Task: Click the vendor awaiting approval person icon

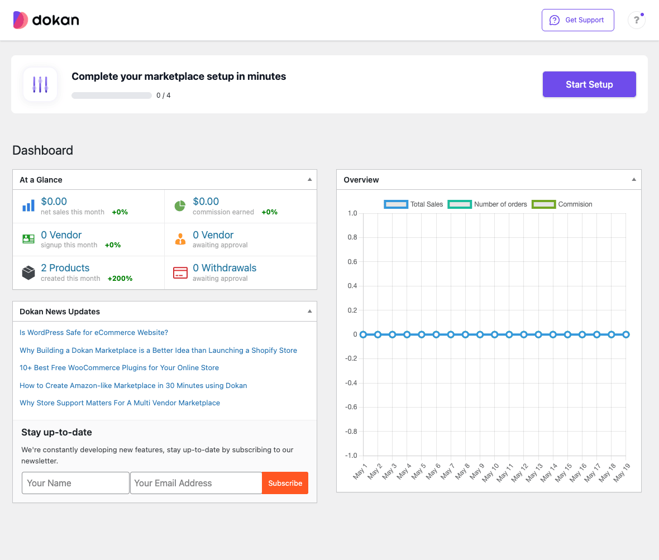Action: pyautogui.click(x=180, y=239)
